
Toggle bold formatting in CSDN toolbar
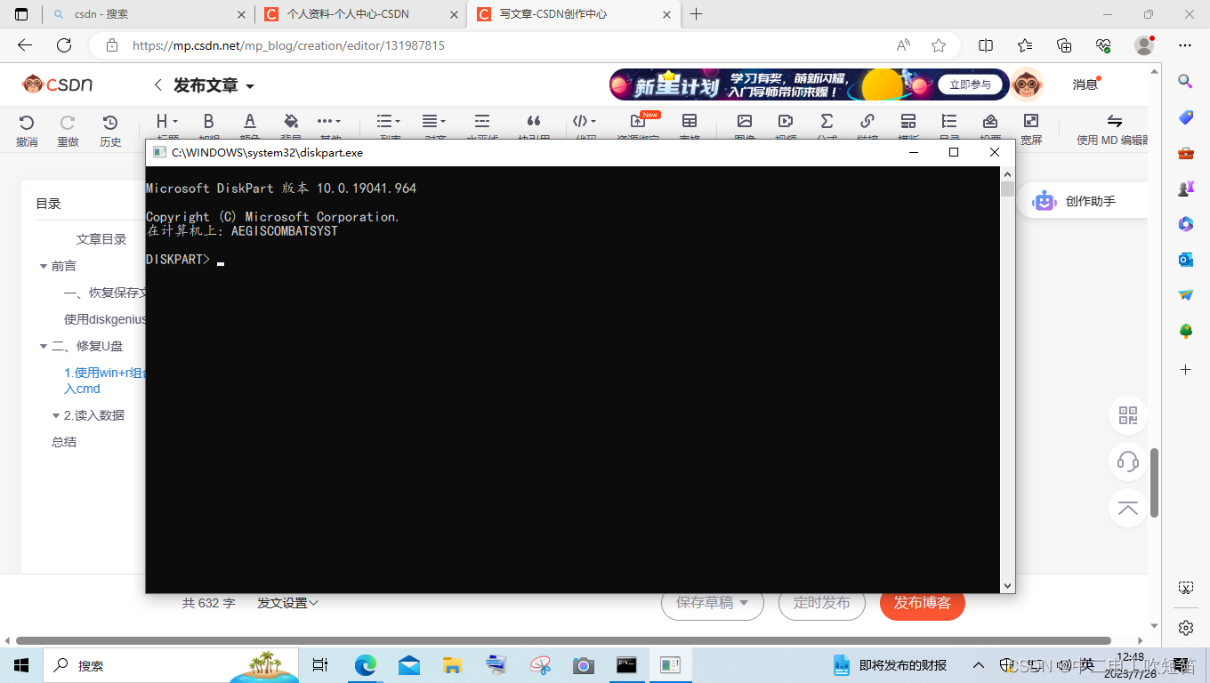[x=209, y=121]
